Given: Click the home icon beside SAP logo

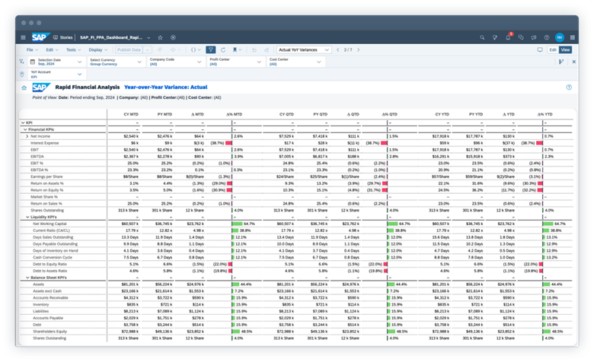Looking at the screenshot, I should 55,37.
